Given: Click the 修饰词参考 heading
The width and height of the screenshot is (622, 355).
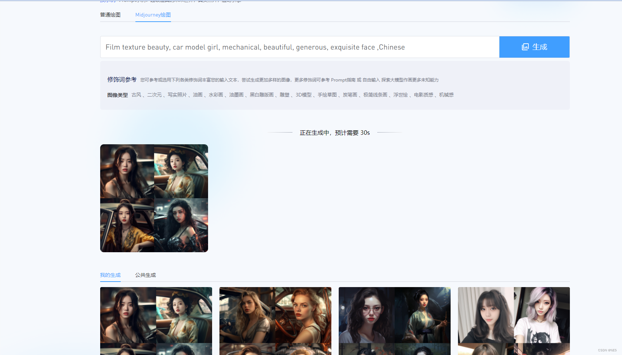Looking at the screenshot, I should point(122,79).
